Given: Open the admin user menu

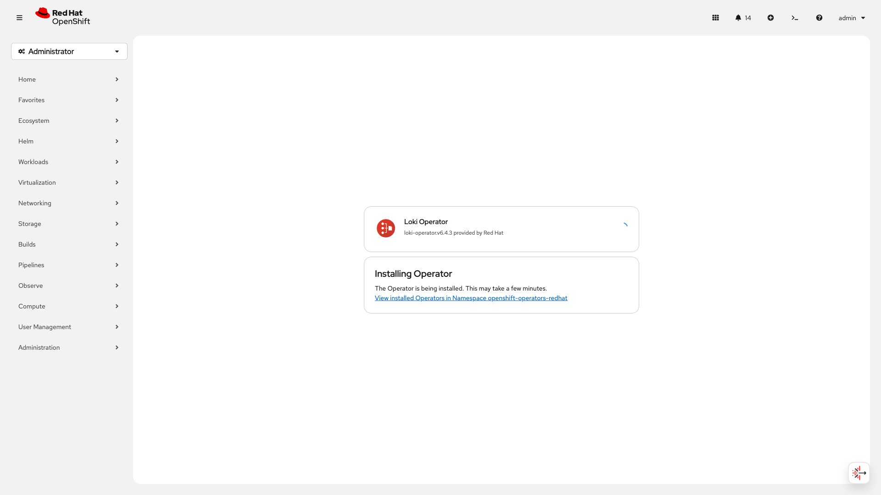Looking at the screenshot, I should coord(852,18).
